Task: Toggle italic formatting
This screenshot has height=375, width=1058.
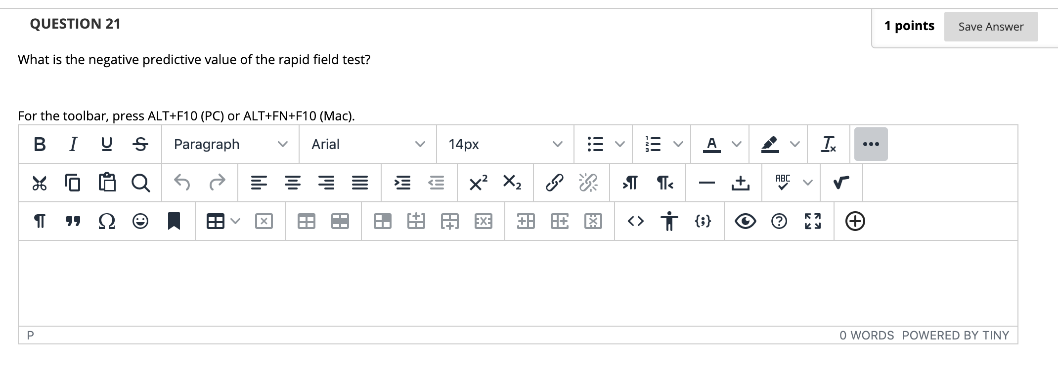Action: (x=73, y=144)
